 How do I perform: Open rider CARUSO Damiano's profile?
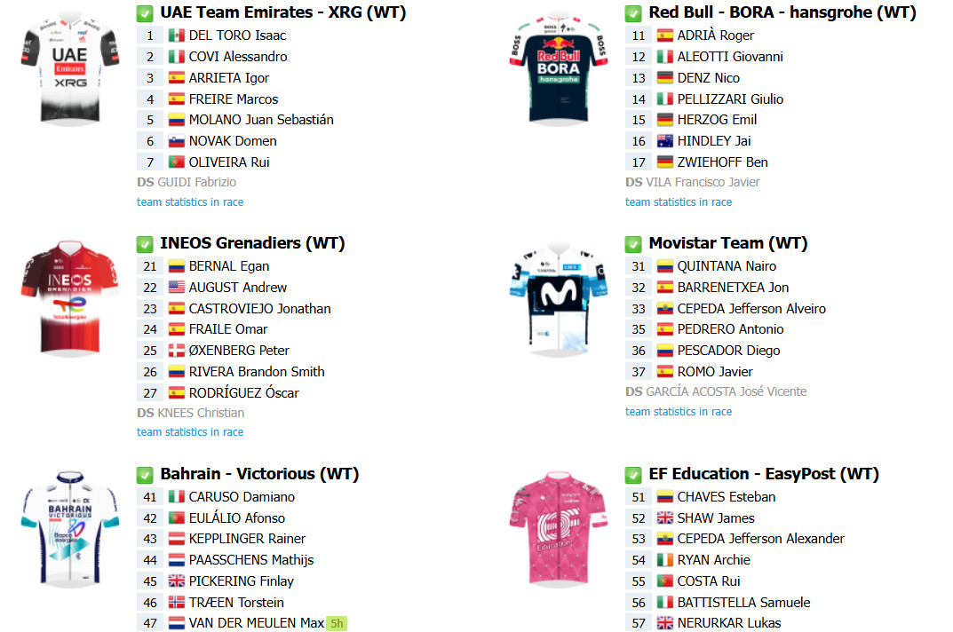242,497
